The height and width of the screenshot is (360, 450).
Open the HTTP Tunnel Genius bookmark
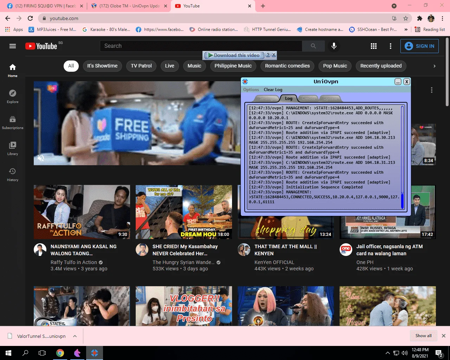pos(267,30)
